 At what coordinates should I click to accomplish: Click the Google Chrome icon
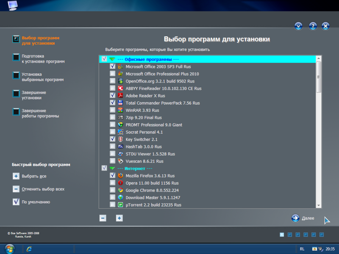[120, 190]
